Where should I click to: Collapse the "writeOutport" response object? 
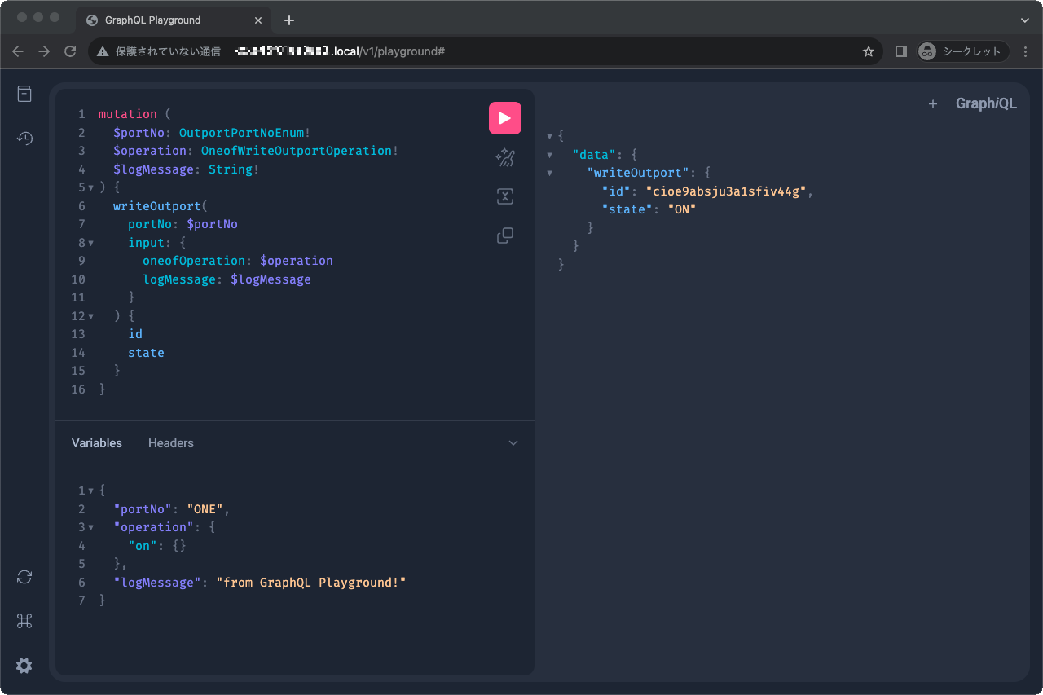550,173
